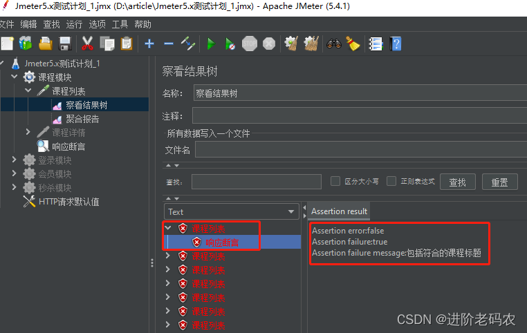Screen dimensions: 527x333
Task: Select 察看结果树 in the test plan tree
Action: [x=86, y=105]
